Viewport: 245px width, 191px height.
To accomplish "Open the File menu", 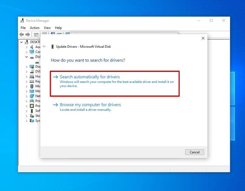I will [x=23, y=28].
